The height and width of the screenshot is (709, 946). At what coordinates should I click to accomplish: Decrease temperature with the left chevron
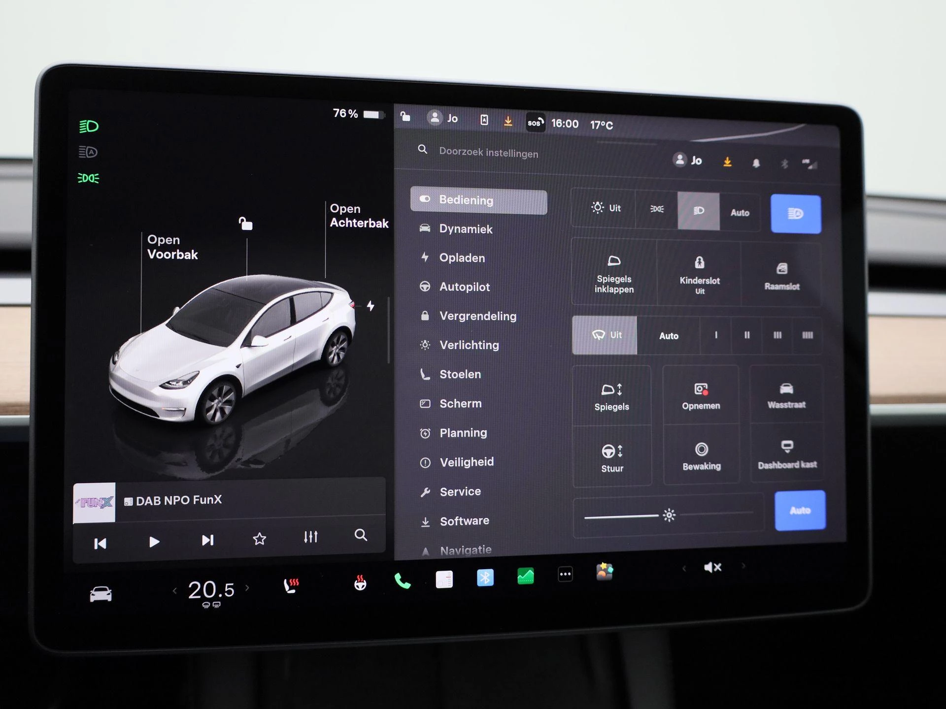(x=174, y=590)
